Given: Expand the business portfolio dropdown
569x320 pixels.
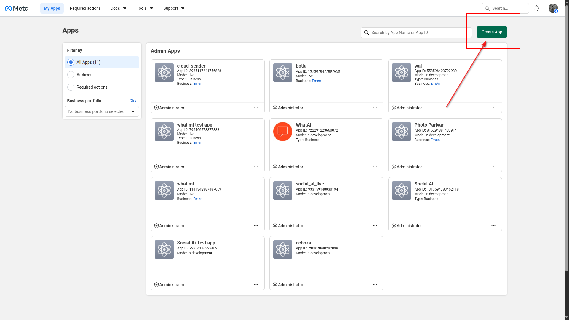Looking at the screenshot, I should coord(102,111).
